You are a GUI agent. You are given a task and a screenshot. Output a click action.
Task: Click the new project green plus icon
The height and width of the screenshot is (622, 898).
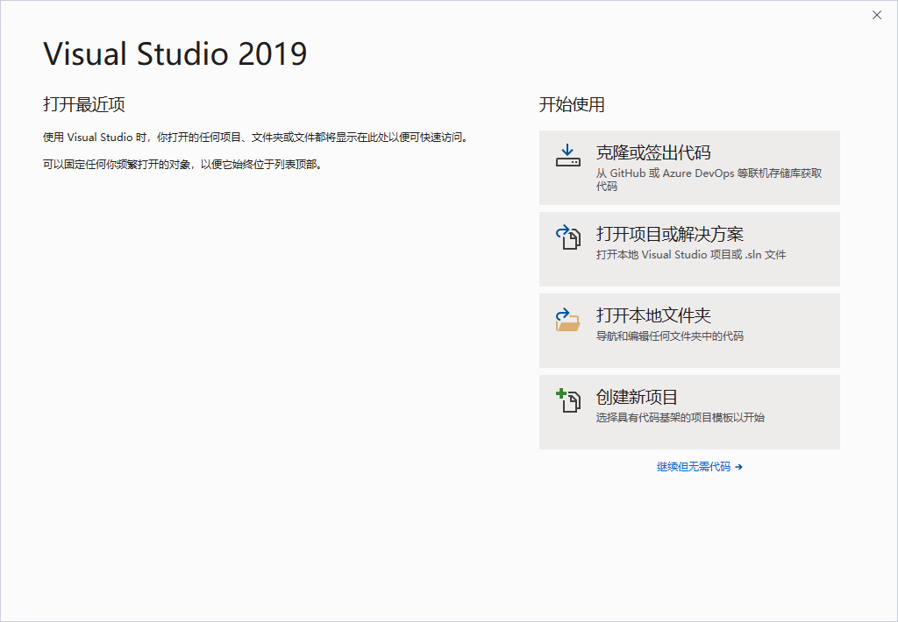pyautogui.click(x=560, y=396)
